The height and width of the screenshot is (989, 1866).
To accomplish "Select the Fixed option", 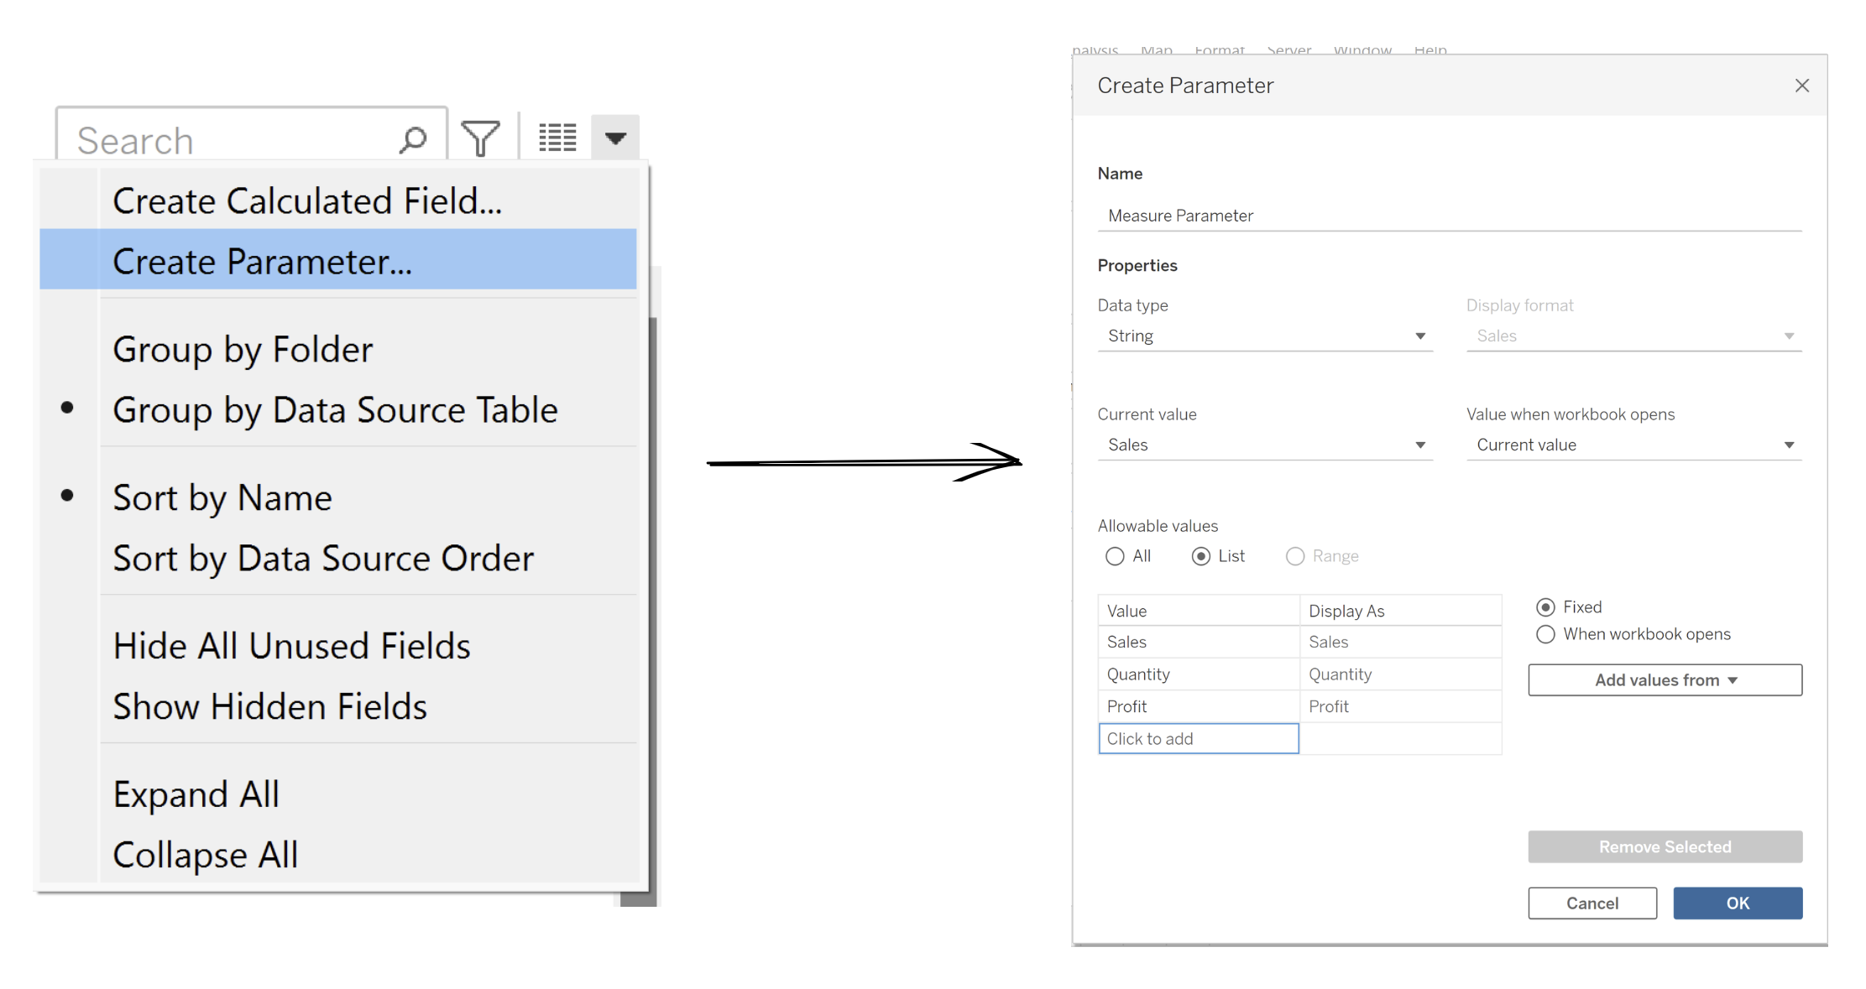I will tap(1545, 606).
